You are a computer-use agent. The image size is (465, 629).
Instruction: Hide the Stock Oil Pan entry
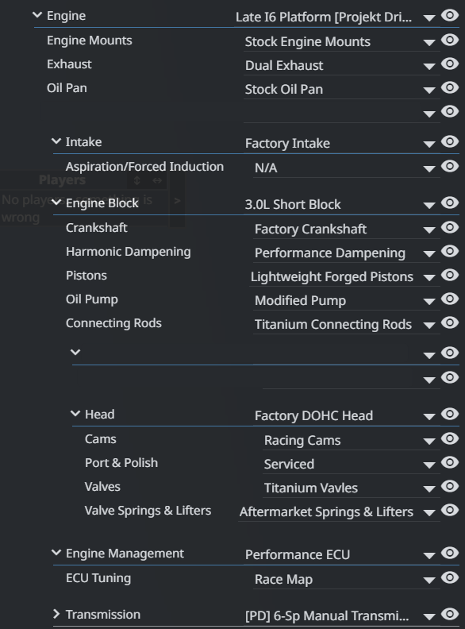(x=450, y=87)
